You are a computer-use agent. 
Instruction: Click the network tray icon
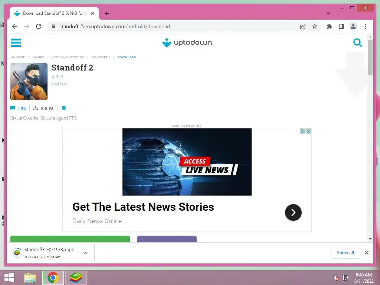coord(345,278)
